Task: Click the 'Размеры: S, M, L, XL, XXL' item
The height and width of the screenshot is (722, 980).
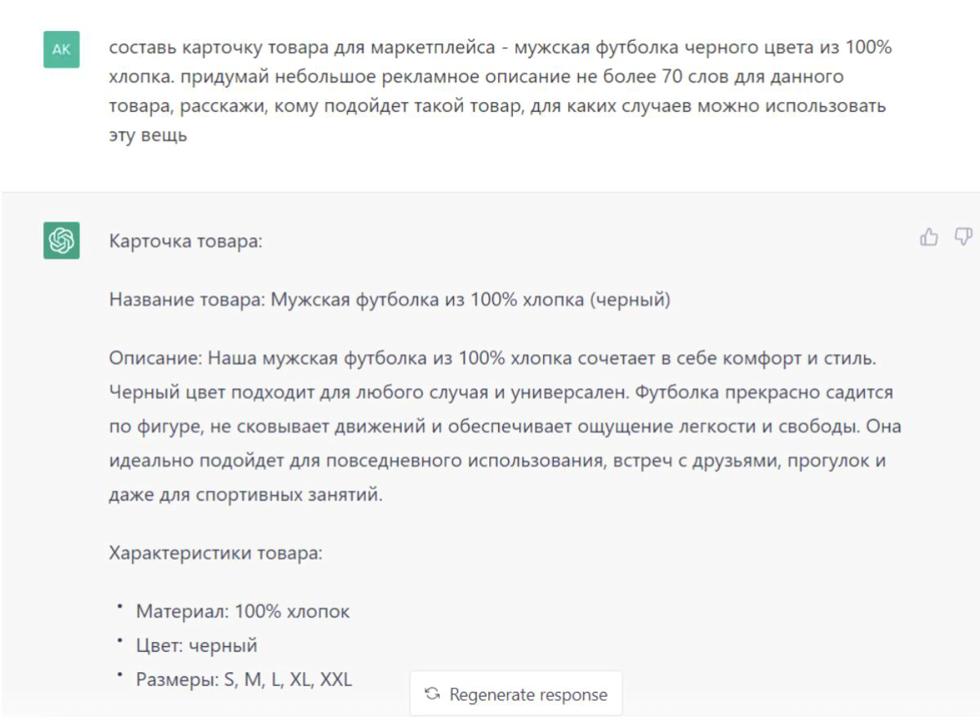Action: point(244,680)
